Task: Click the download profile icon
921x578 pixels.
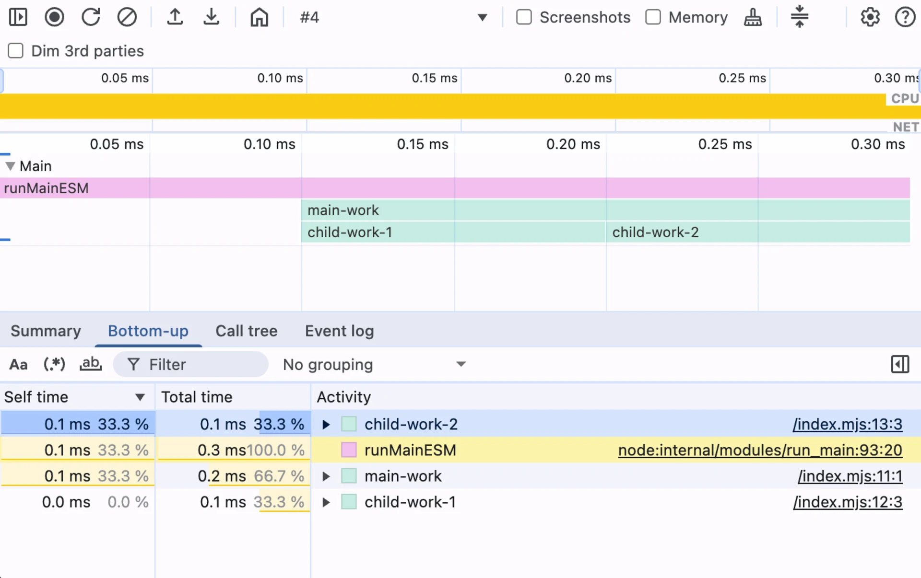Action: tap(211, 17)
